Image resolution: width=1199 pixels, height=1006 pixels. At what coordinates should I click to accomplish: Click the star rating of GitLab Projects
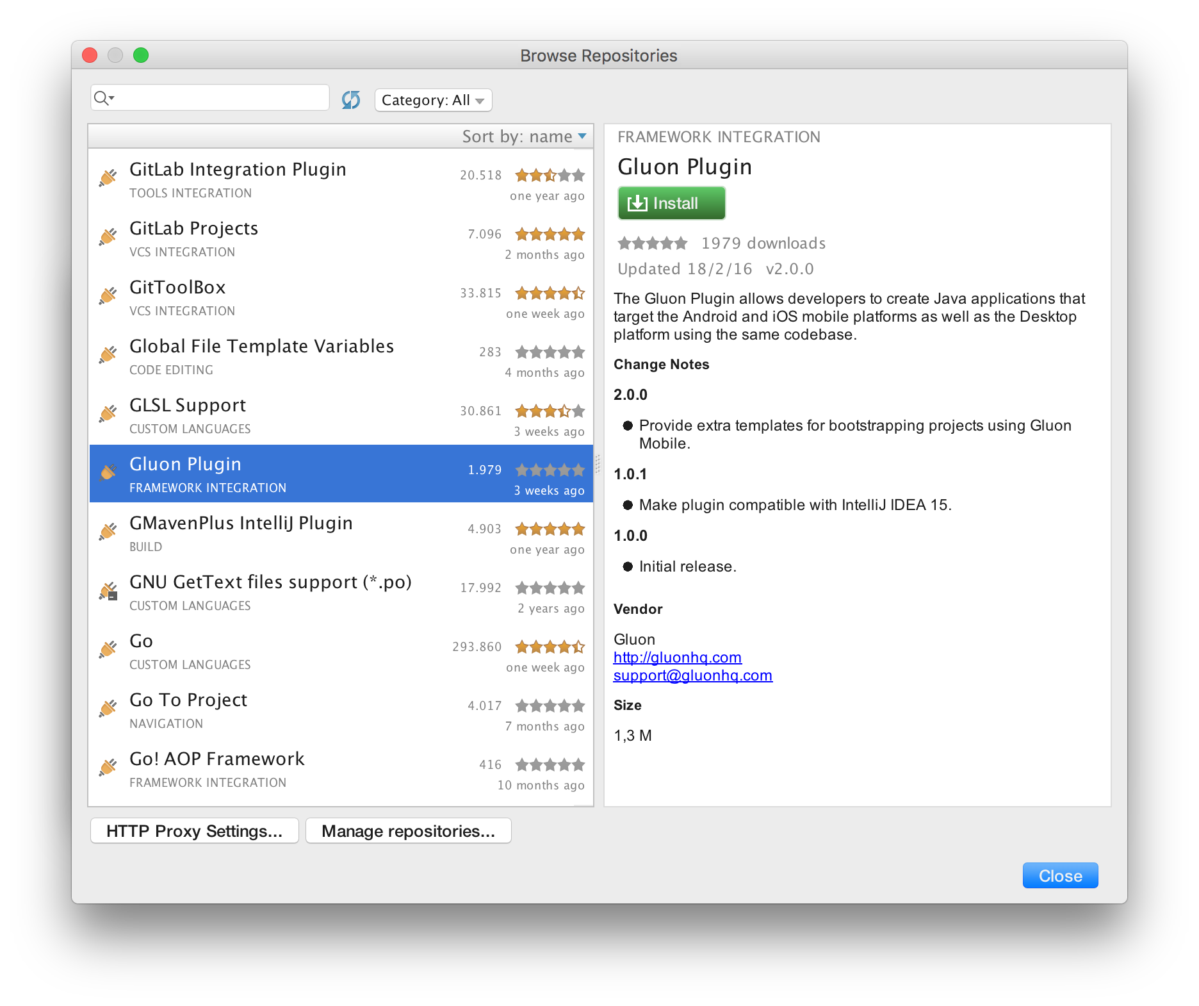[550, 234]
